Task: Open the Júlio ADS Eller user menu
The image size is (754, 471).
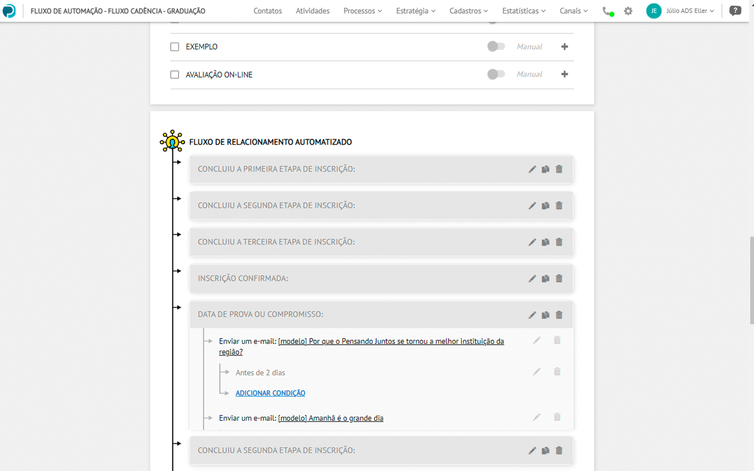Action: coord(689,11)
